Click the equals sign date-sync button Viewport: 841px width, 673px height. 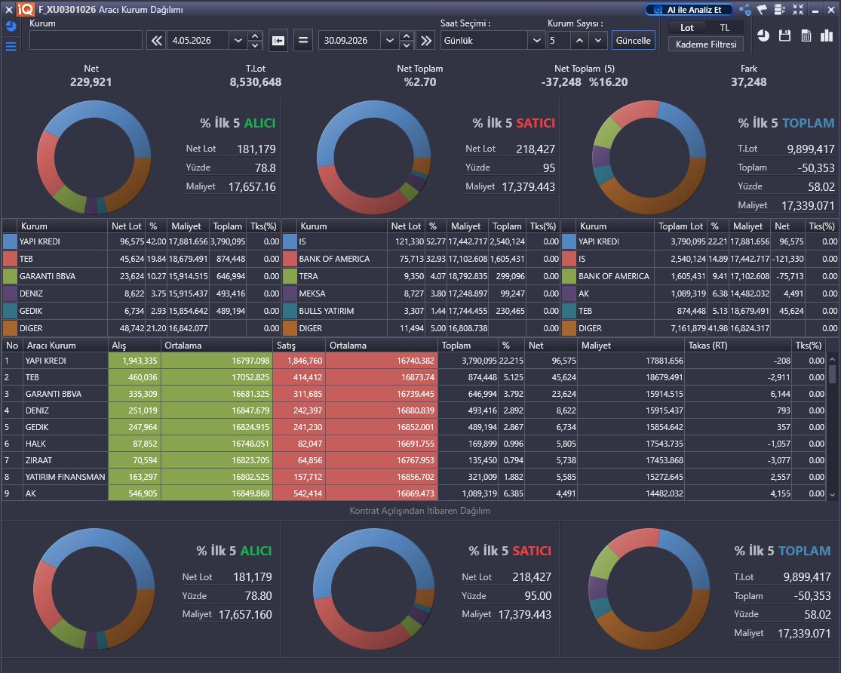pos(303,40)
